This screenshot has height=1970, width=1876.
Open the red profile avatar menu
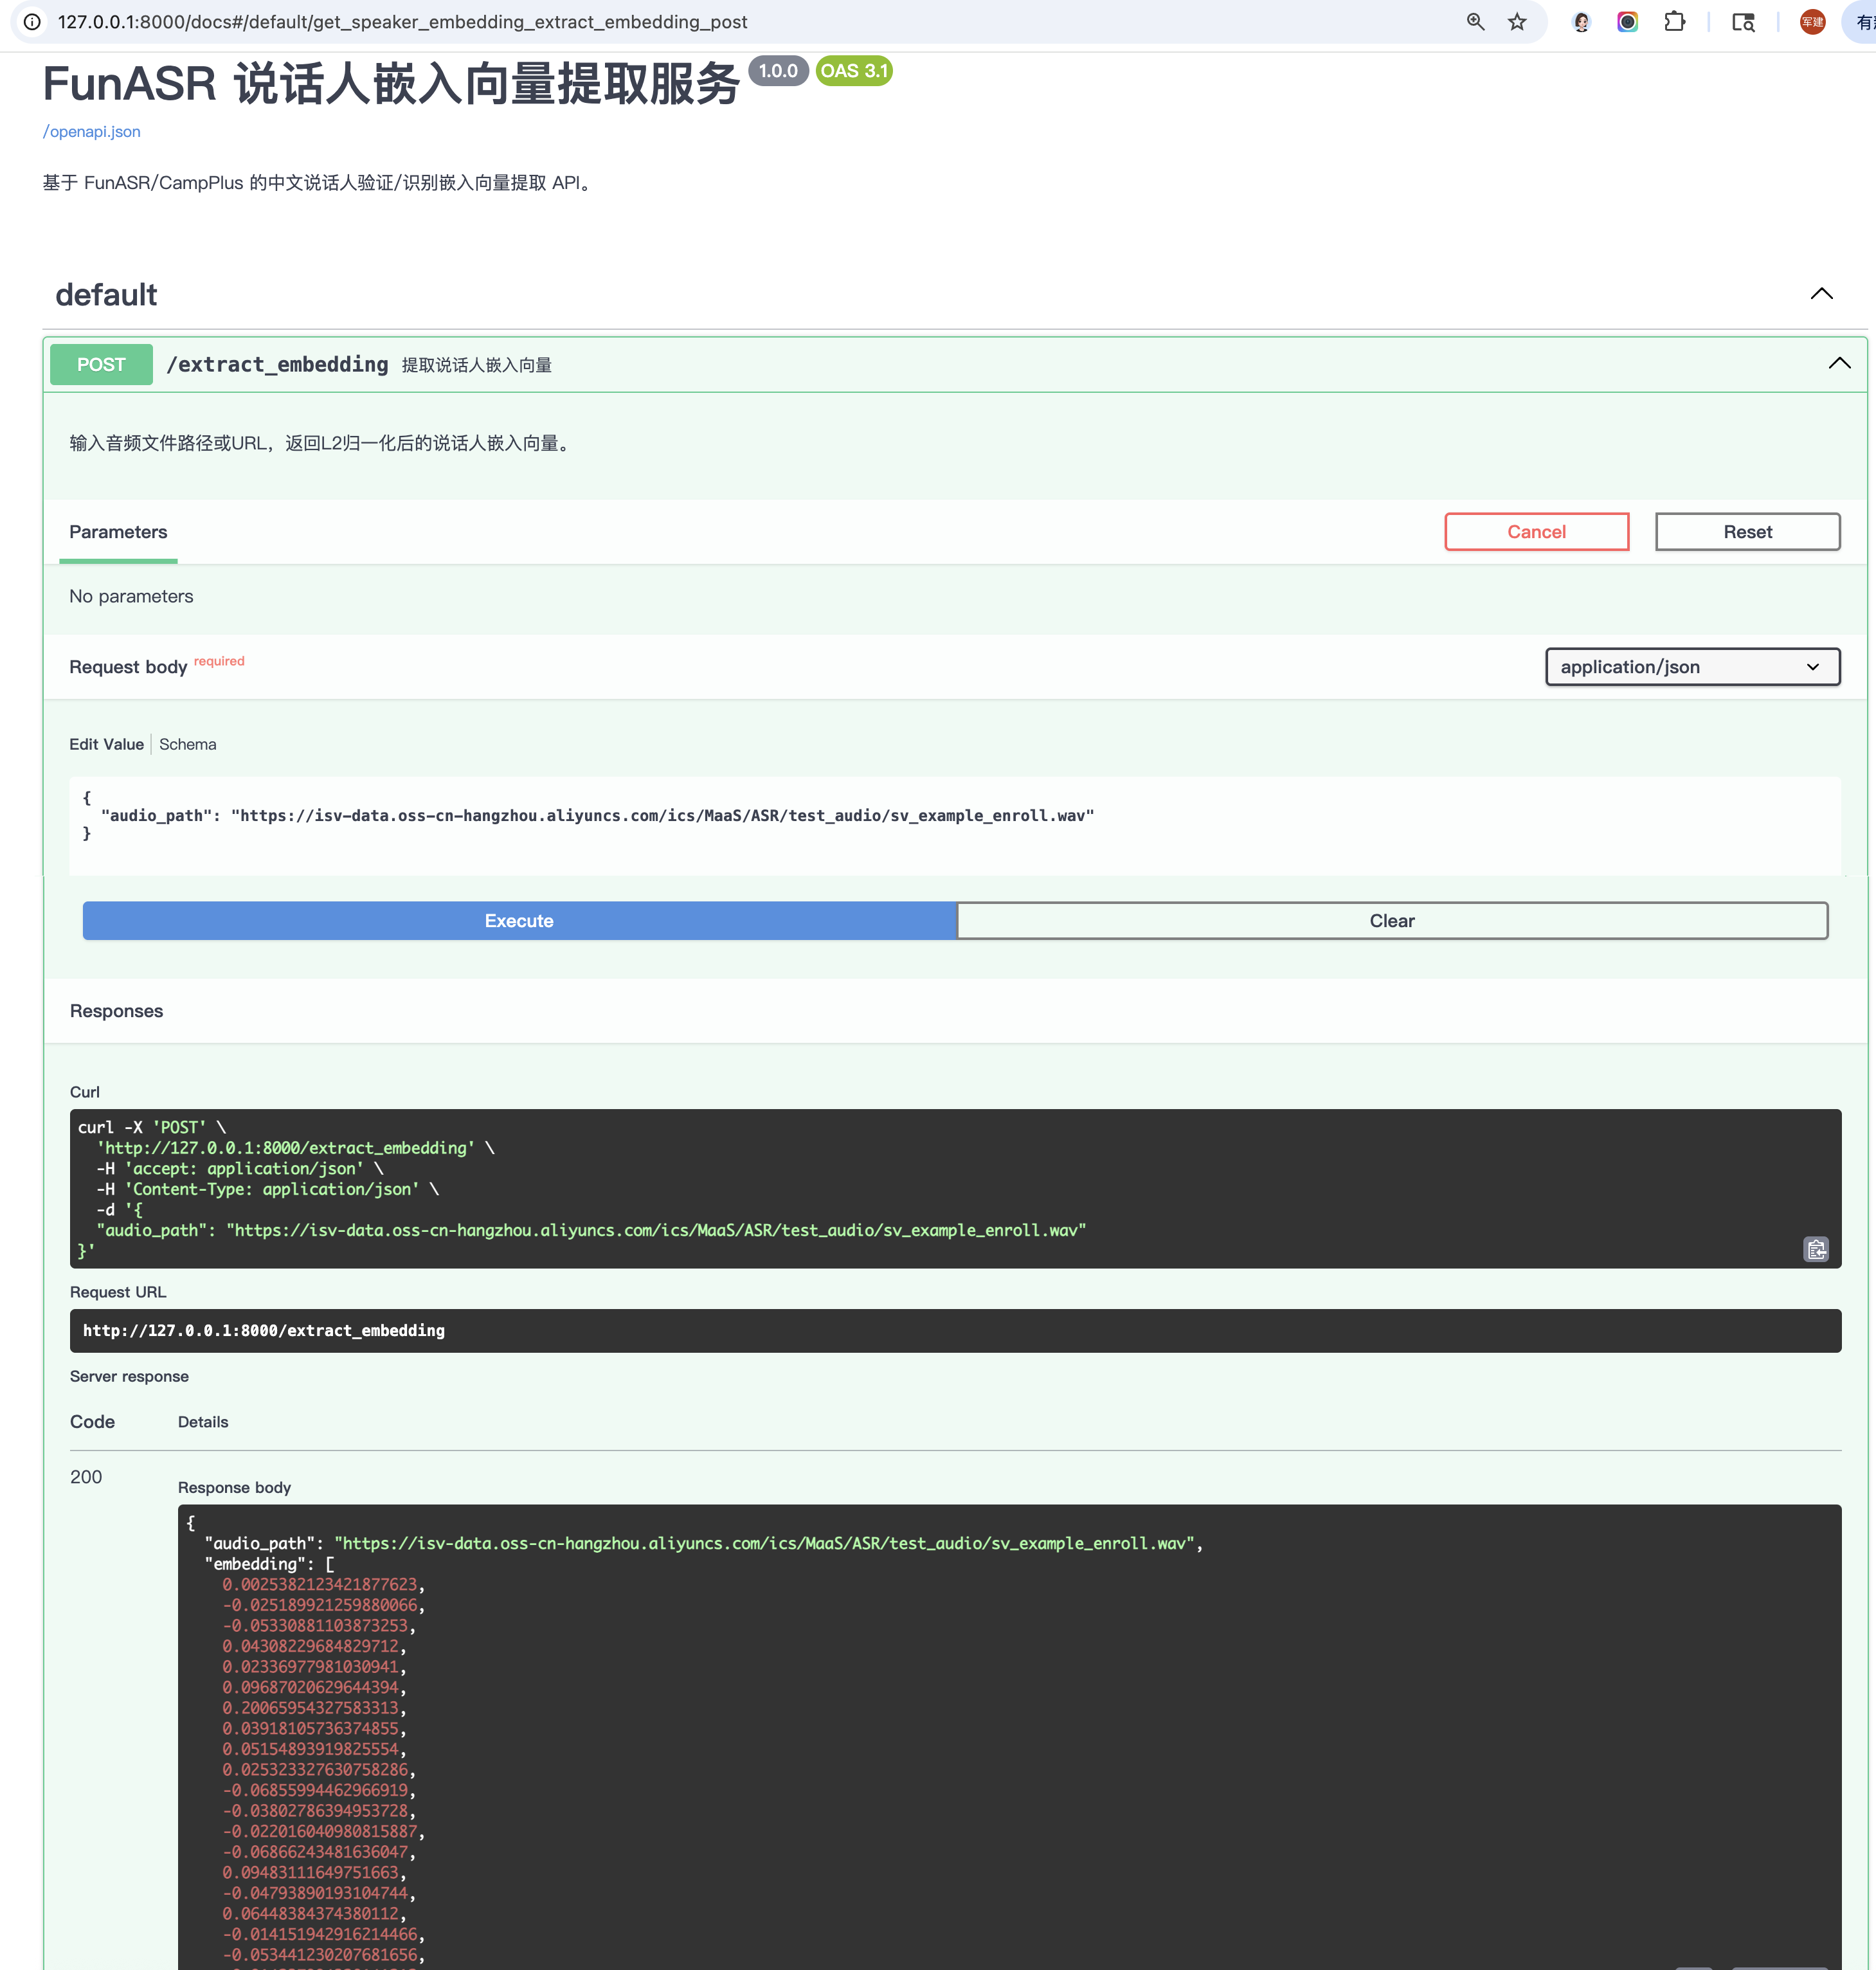pyautogui.click(x=1812, y=22)
